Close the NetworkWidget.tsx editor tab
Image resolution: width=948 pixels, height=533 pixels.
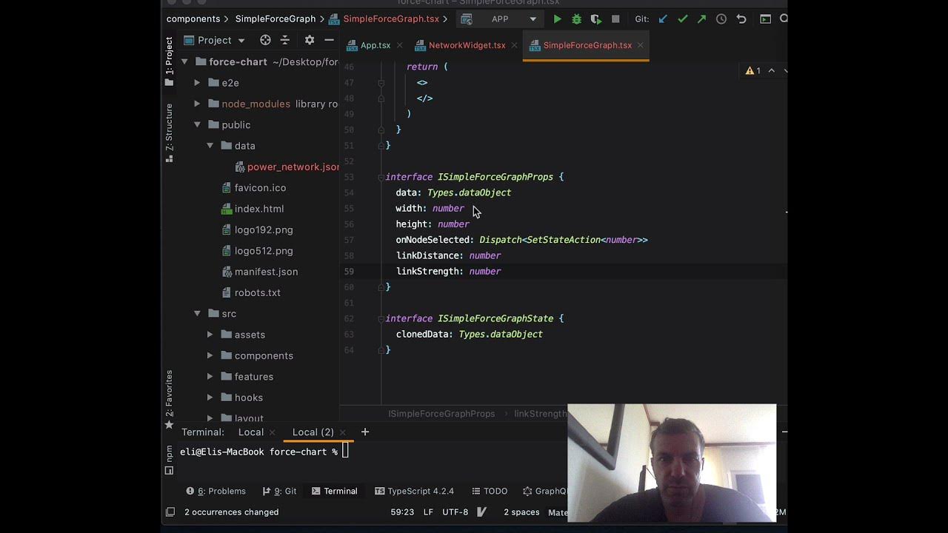[514, 45]
